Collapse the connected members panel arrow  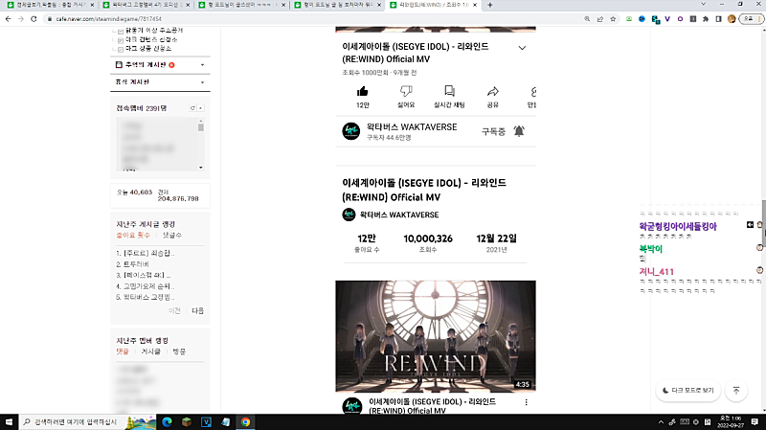(x=201, y=108)
